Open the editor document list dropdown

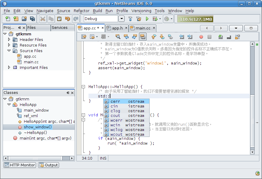236,28
